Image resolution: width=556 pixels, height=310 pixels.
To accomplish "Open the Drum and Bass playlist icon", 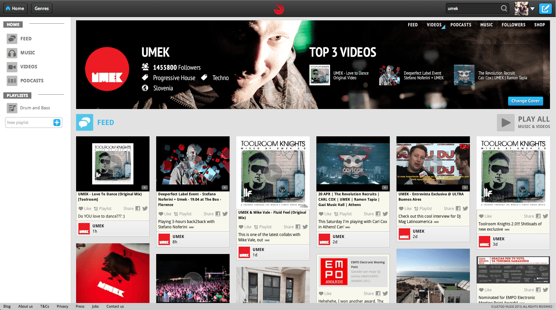I will coord(12,108).
